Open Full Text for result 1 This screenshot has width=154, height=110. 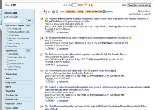coord(50,32)
